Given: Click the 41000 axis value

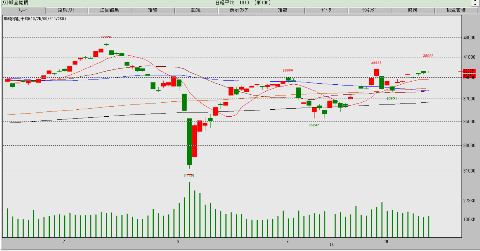Looking at the screenshot, I should [469, 57].
